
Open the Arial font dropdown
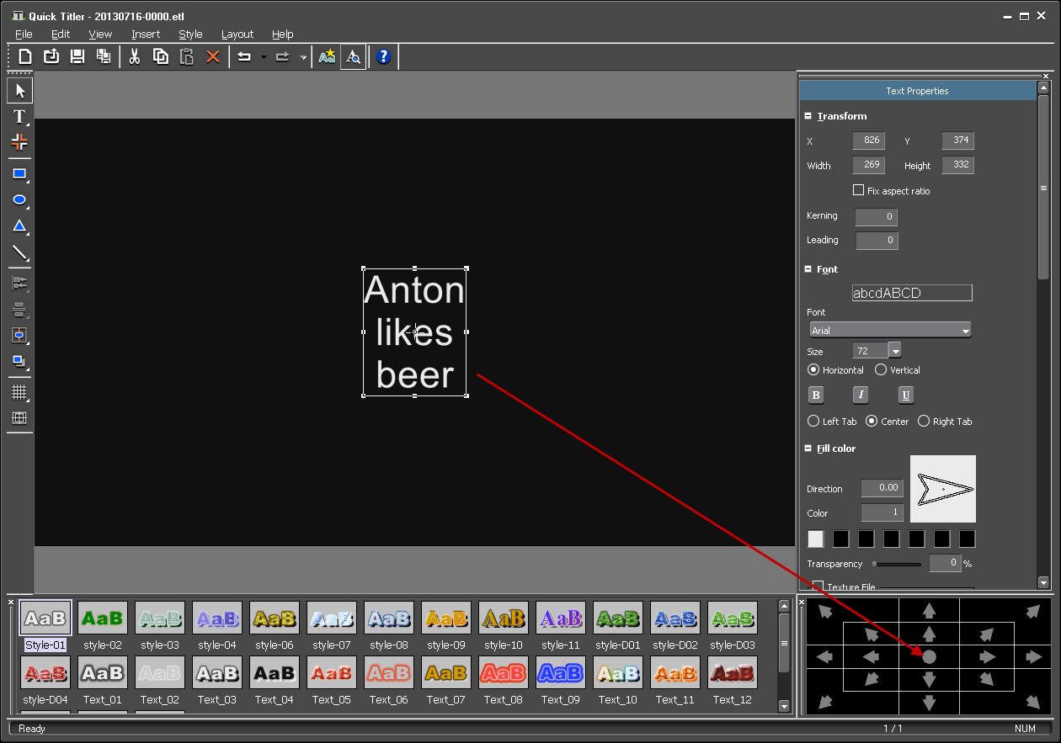pyautogui.click(x=890, y=330)
